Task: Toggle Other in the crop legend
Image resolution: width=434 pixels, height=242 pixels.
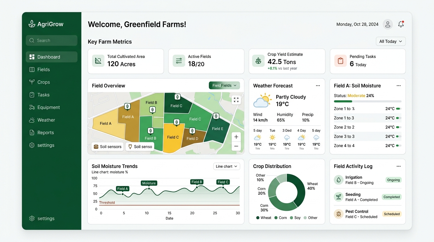Action: (x=311, y=218)
